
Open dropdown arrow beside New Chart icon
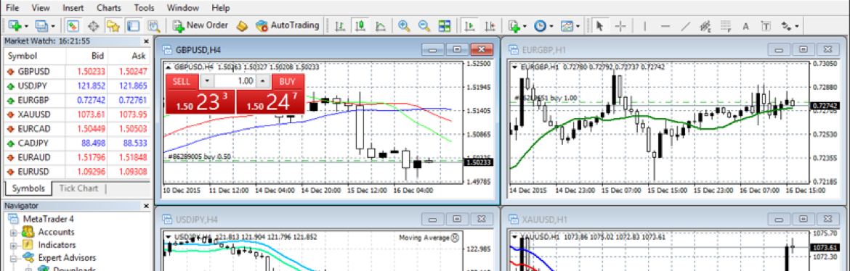click(x=27, y=26)
